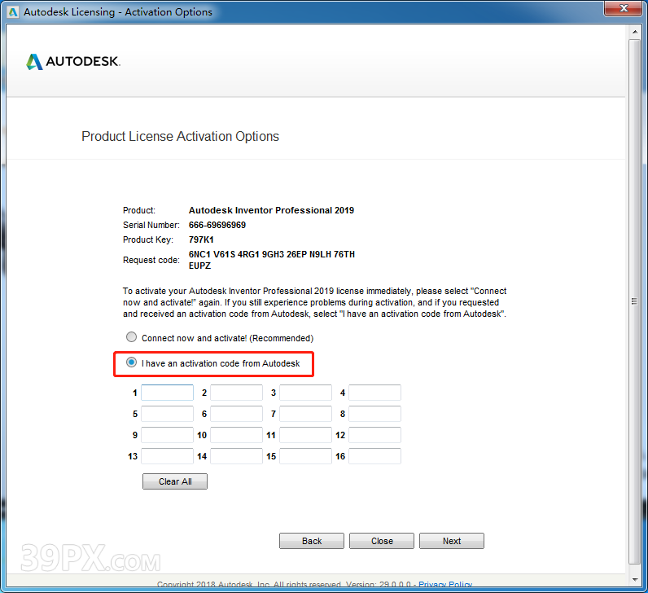Proceed with the Next button

[452, 541]
